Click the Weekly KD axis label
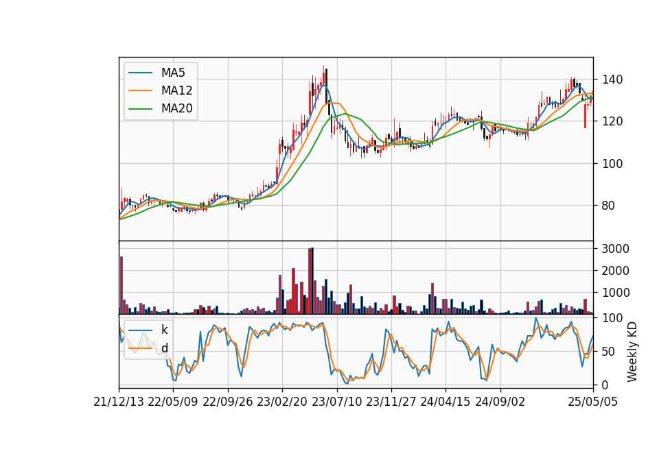 click(x=632, y=352)
